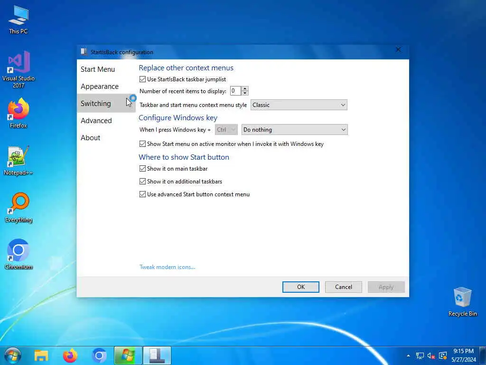This screenshot has width=486, height=365.
Task: Open the Ctrl modifier key dropdown
Action: (x=226, y=130)
